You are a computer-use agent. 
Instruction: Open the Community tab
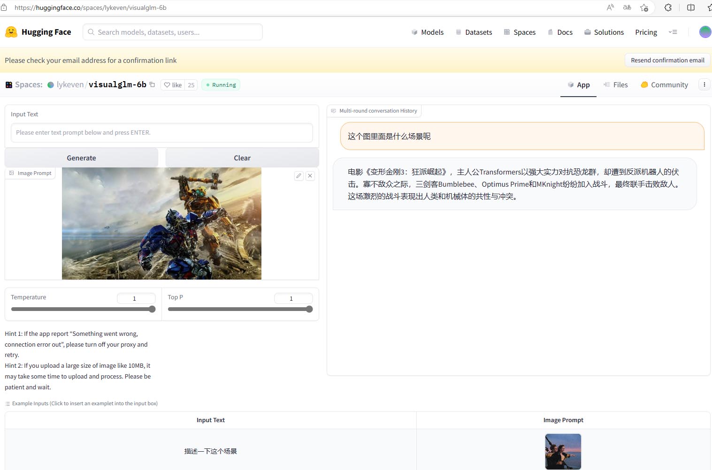664,85
